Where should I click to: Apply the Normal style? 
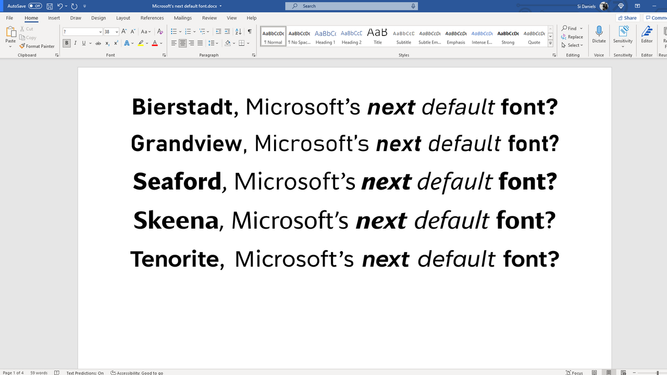(x=273, y=36)
